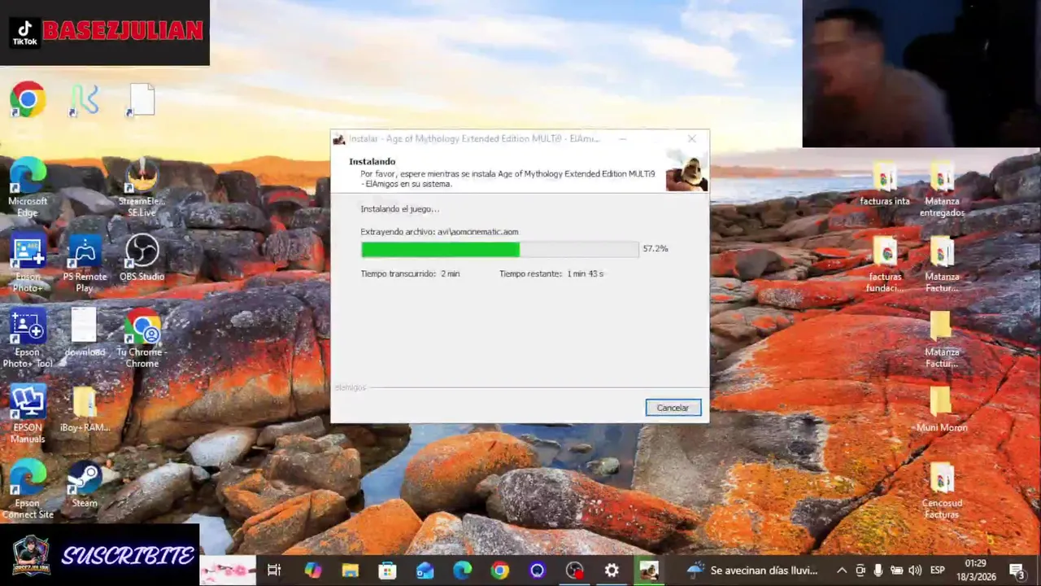Open Tu Chrome - Chrome shortcut

[x=142, y=339]
